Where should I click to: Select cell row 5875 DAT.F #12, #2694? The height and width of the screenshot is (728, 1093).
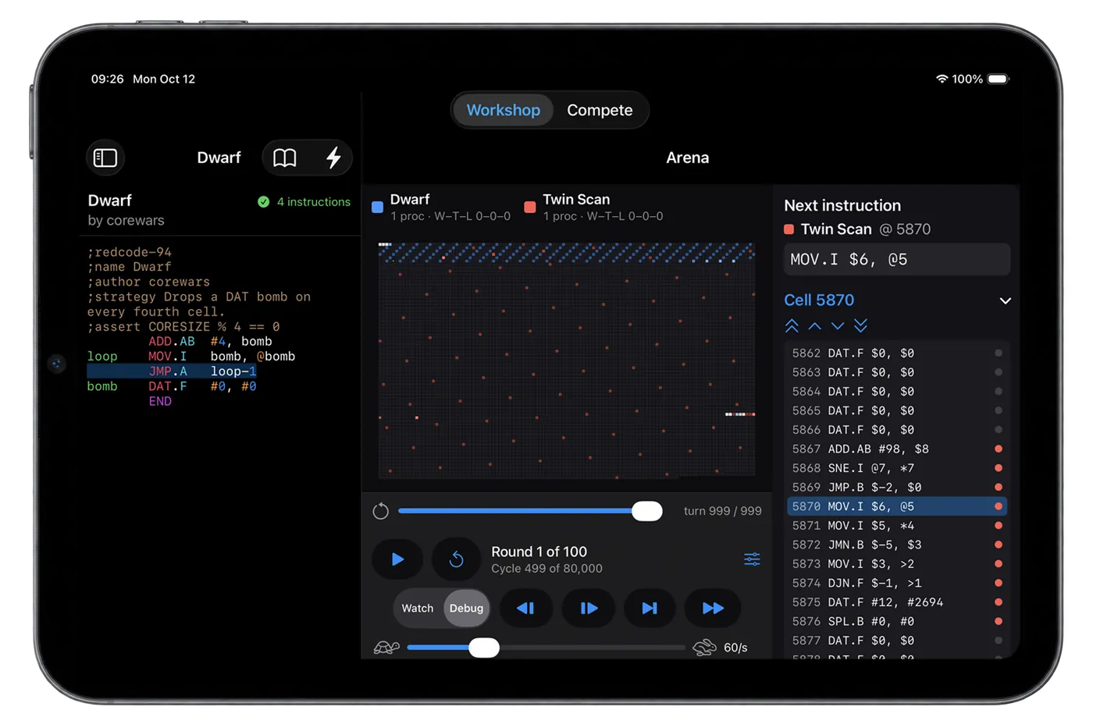[897, 602]
